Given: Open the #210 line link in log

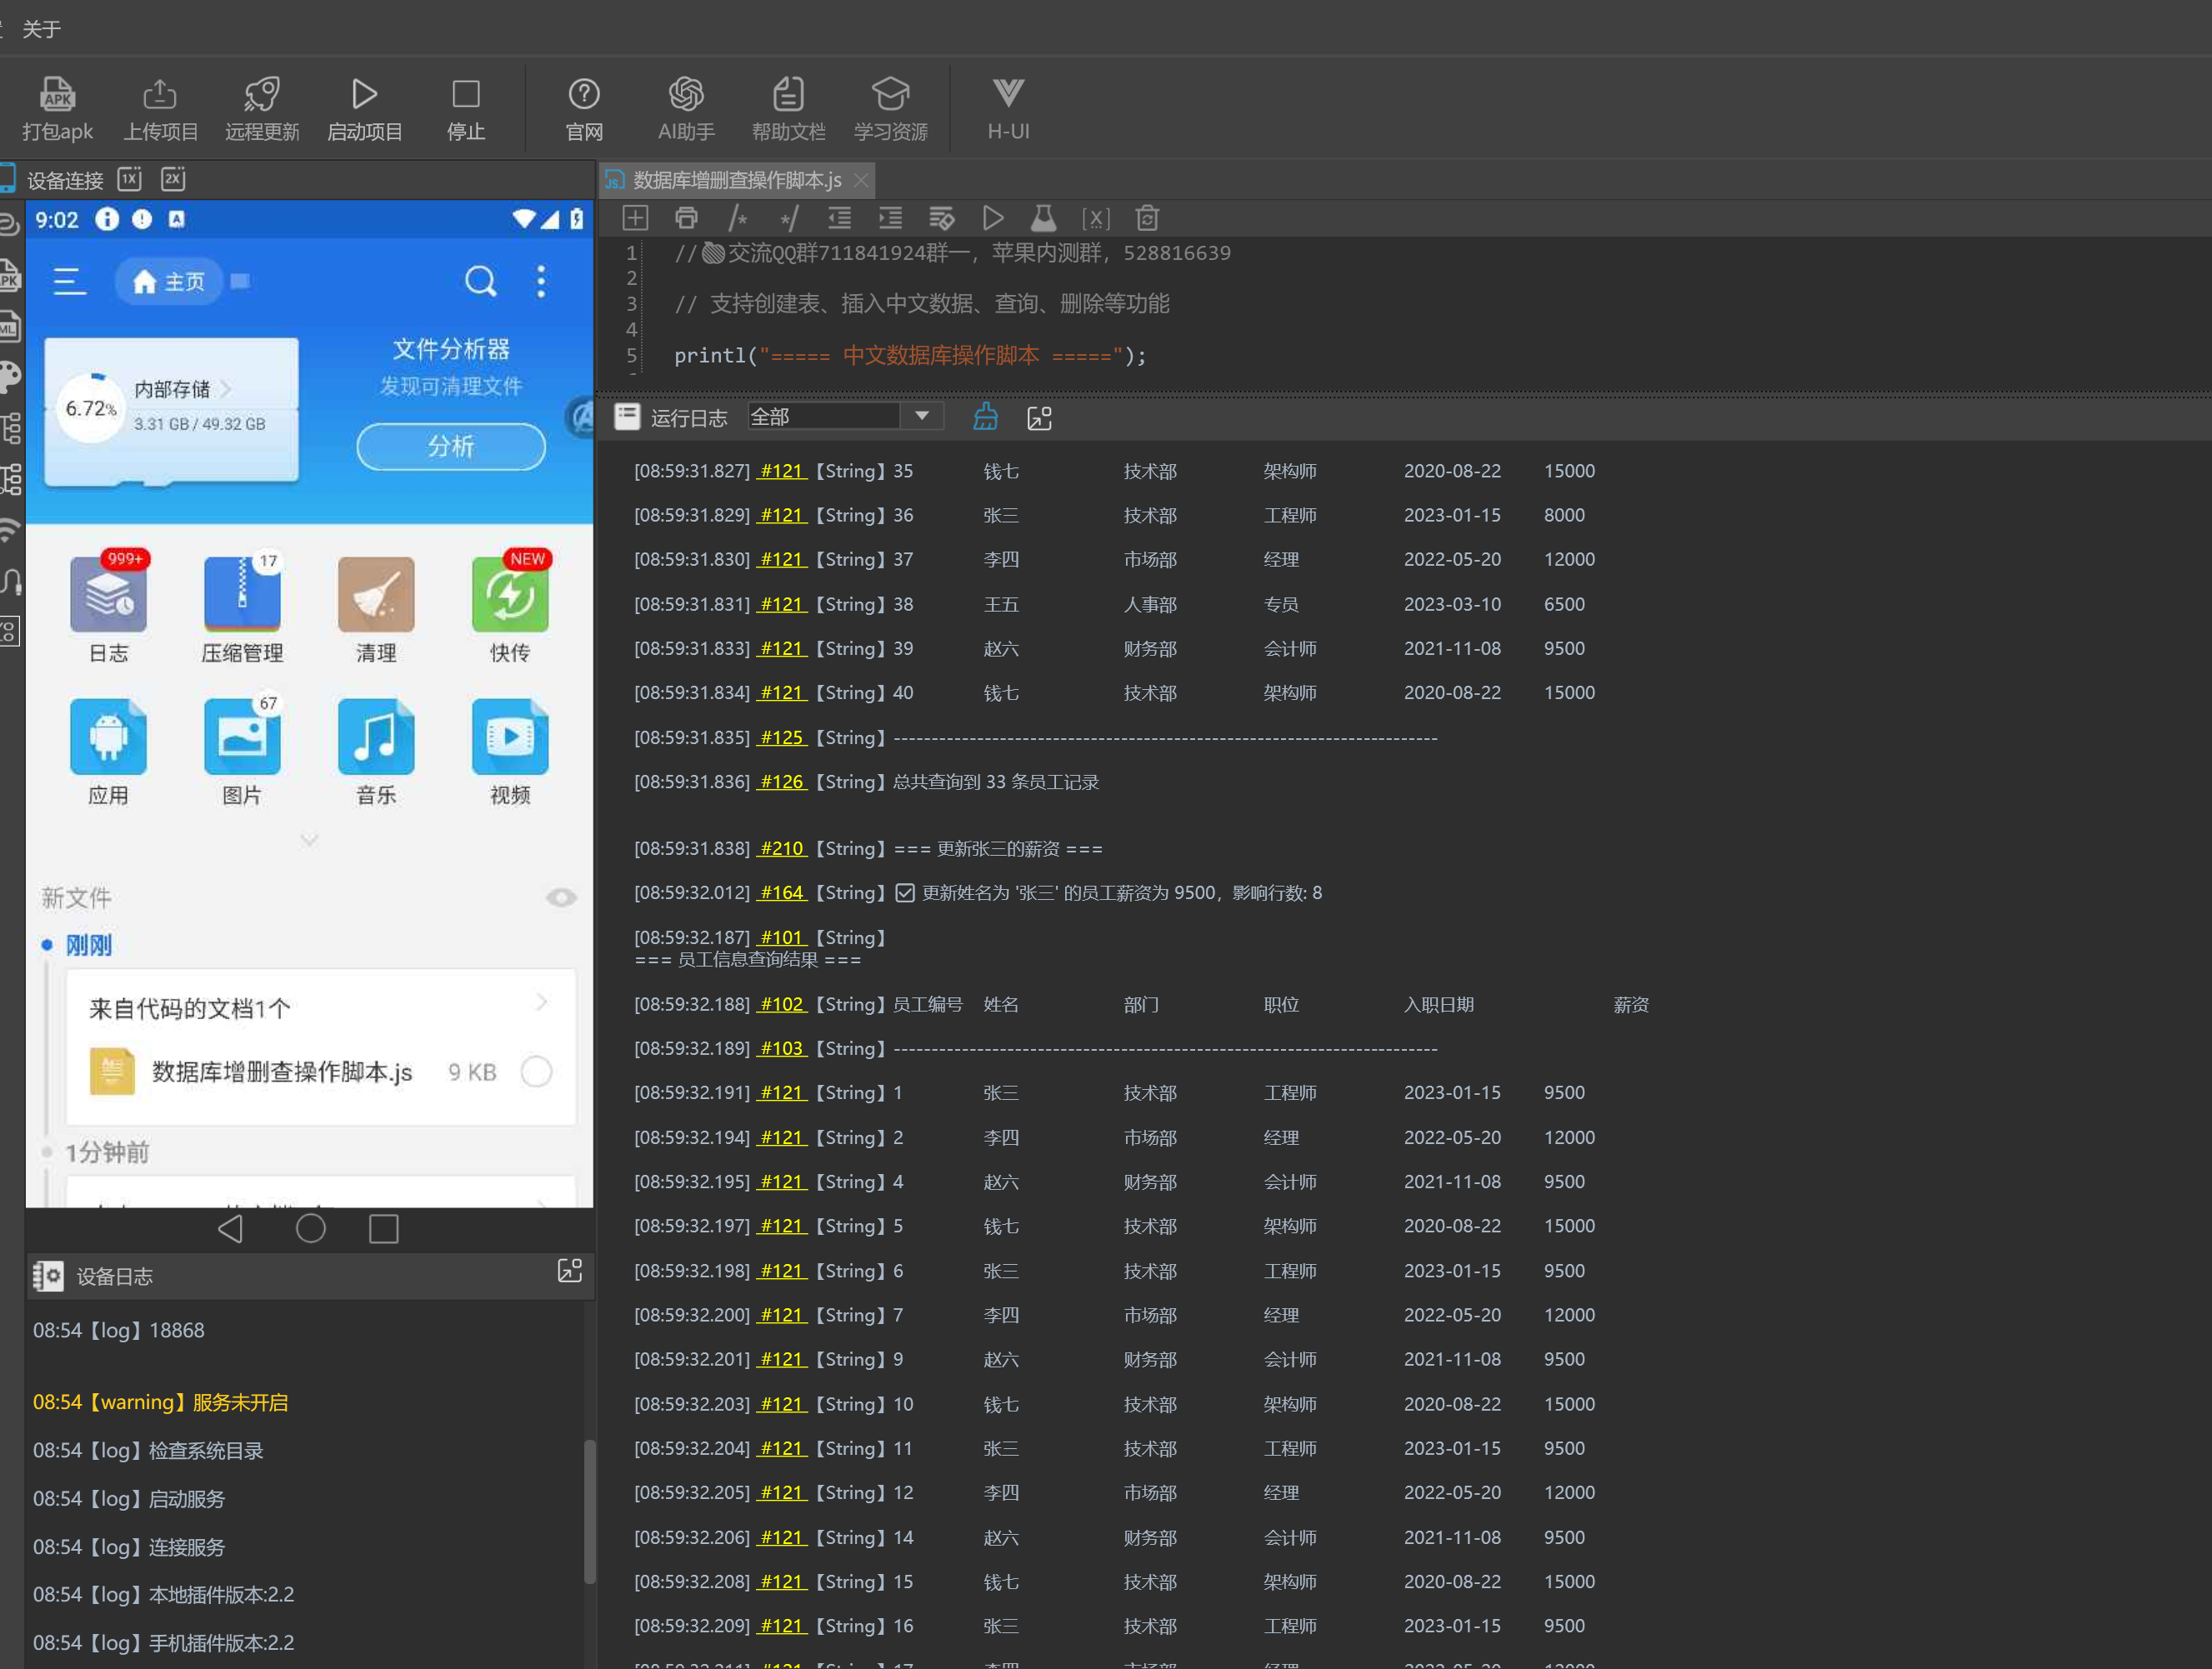Looking at the screenshot, I should pyautogui.click(x=781, y=848).
